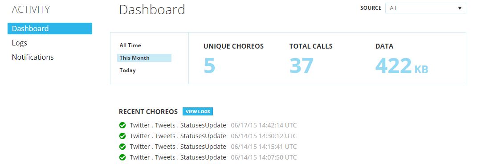
Task: Open the Source dropdown arrow
Action: click(460, 8)
